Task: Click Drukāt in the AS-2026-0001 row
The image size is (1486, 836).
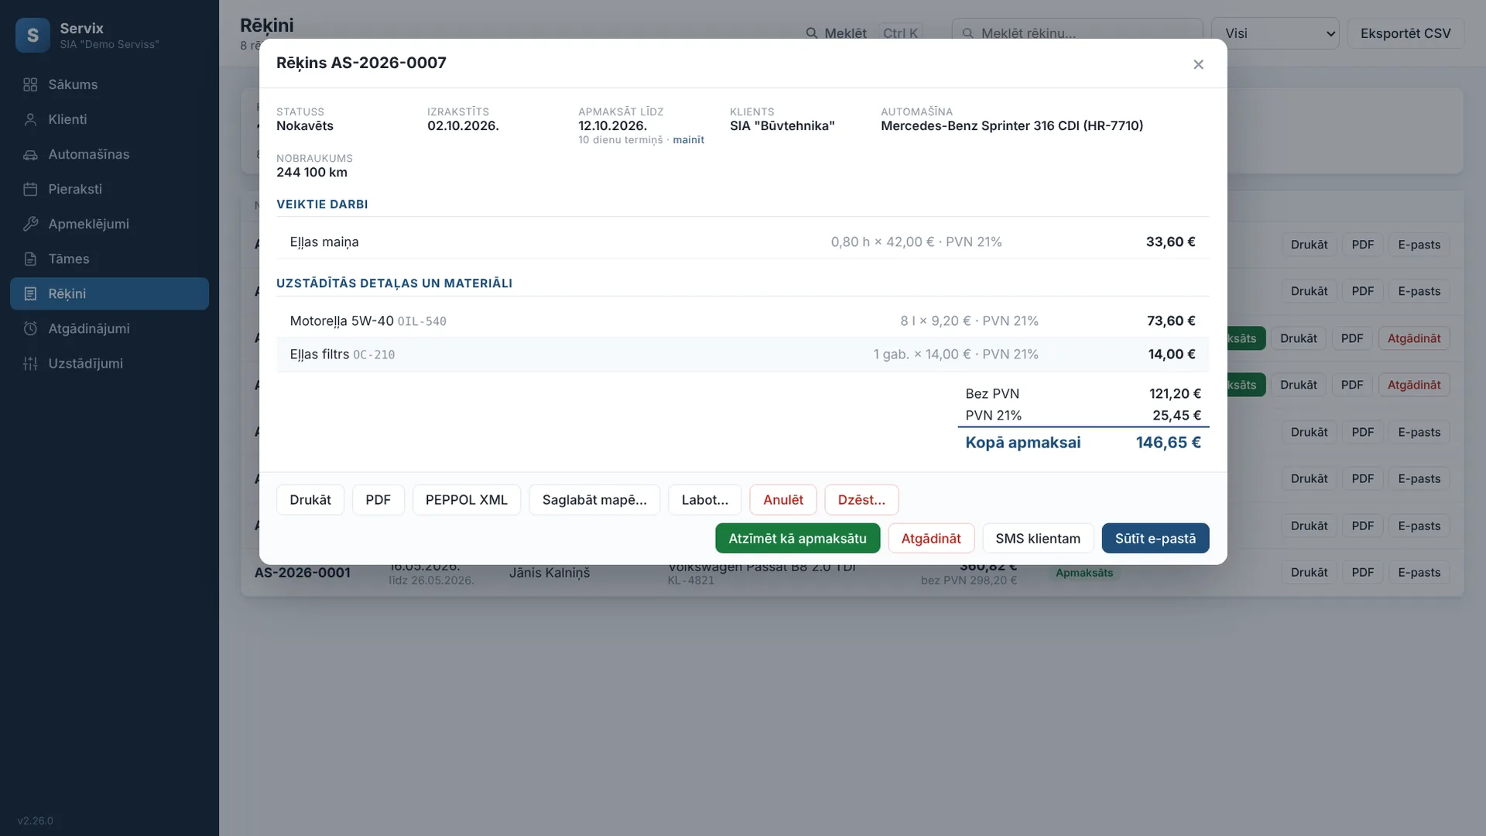Action: (1309, 573)
